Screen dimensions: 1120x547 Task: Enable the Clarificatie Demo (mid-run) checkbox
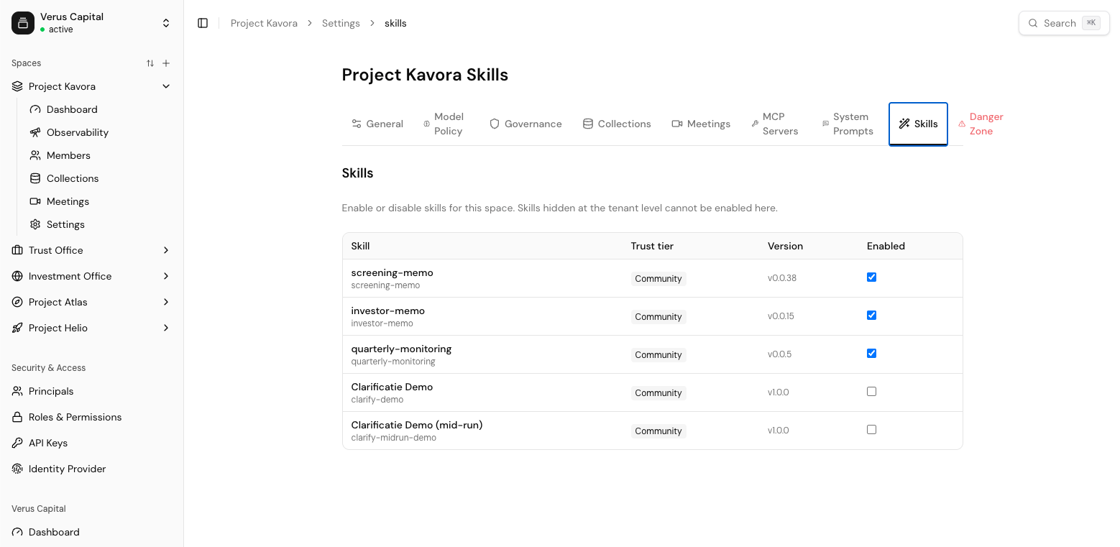tap(871, 430)
